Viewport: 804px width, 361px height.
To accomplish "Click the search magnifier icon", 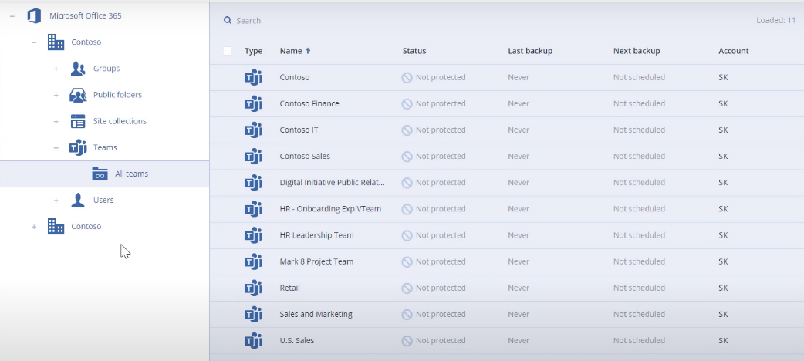I will coord(228,21).
